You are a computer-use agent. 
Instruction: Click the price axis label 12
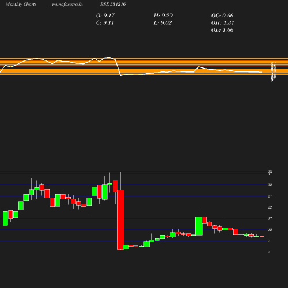pos(270,230)
